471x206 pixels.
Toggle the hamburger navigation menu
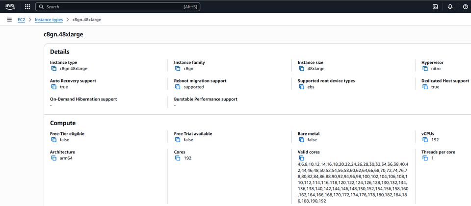coord(9,20)
